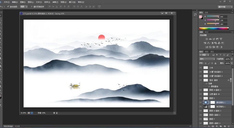Image resolution: width=234 pixels, height=128 pixels.
Task: Create a new layer group
Action: 221,126
